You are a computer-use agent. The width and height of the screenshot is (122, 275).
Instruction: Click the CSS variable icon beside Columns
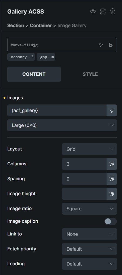(x=112, y=164)
